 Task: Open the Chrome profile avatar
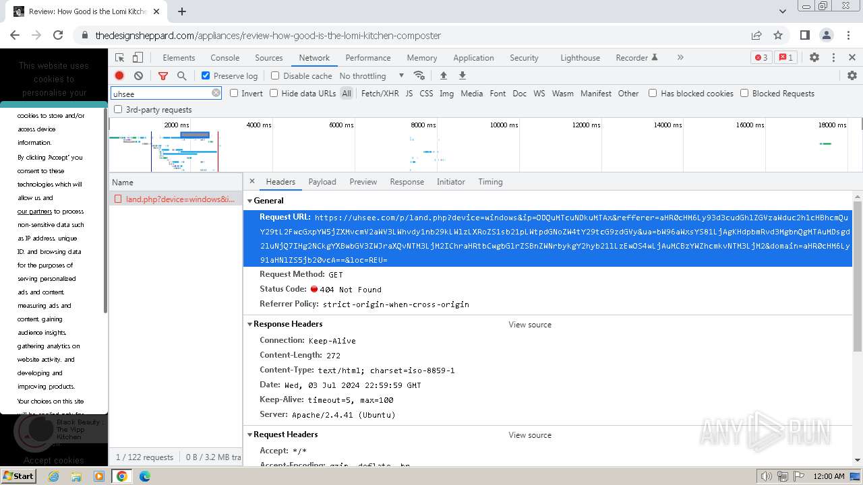[x=827, y=35]
